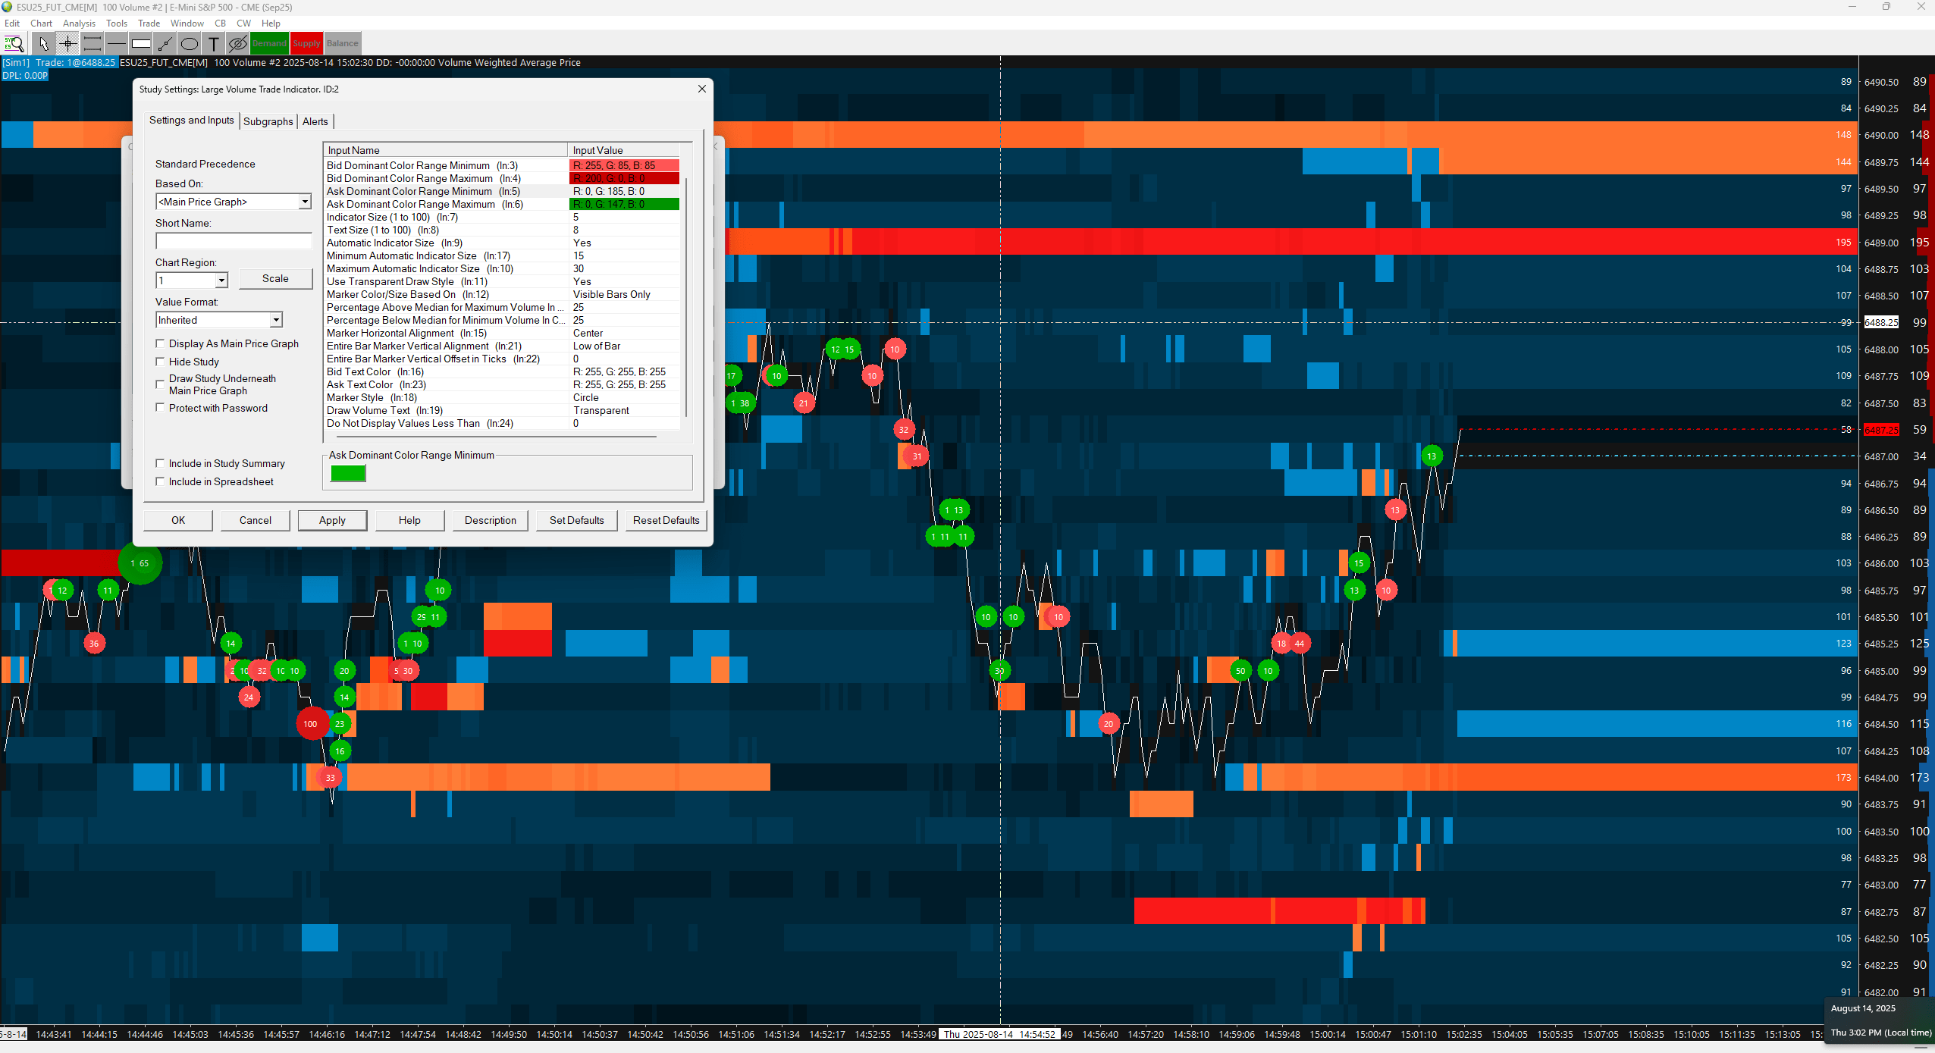
Task: Expand the Chart Region dropdown
Action: pyautogui.click(x=221, y=280)
